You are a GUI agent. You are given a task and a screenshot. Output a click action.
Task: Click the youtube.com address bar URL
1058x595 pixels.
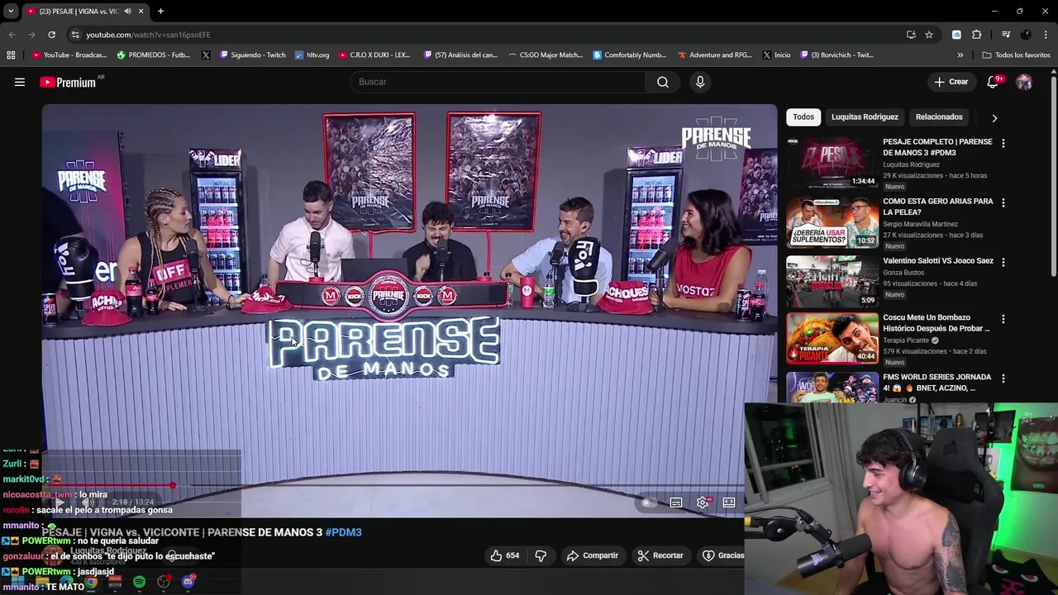tap(149, 35)
